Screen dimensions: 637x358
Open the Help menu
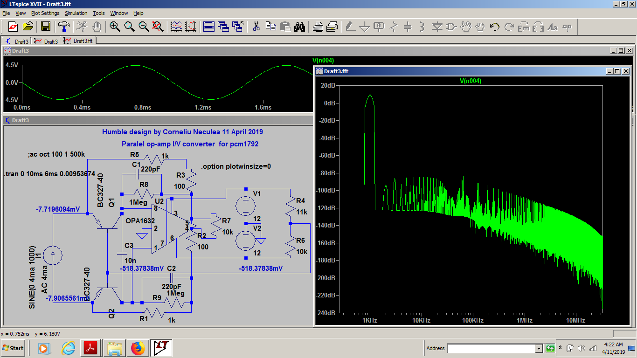[138, 13]
